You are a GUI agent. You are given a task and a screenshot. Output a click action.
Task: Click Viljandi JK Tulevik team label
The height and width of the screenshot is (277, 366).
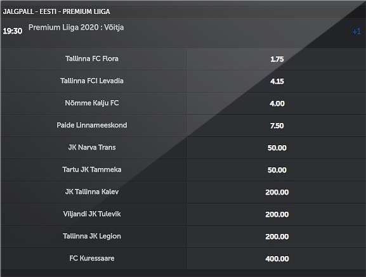click(92, 214)
